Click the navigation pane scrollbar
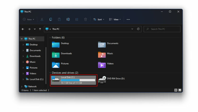Viewport: 198px width, 112px height. coord(46,66)
